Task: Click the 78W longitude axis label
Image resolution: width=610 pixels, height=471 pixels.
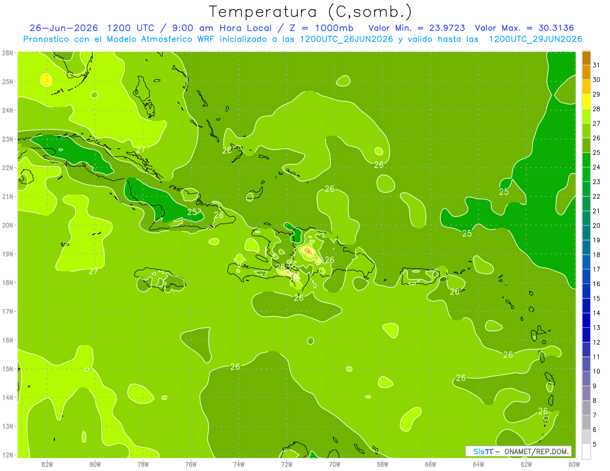Action: pos(143,464)
